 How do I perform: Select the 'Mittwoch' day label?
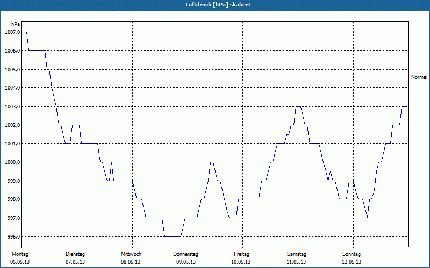[131, 254]
